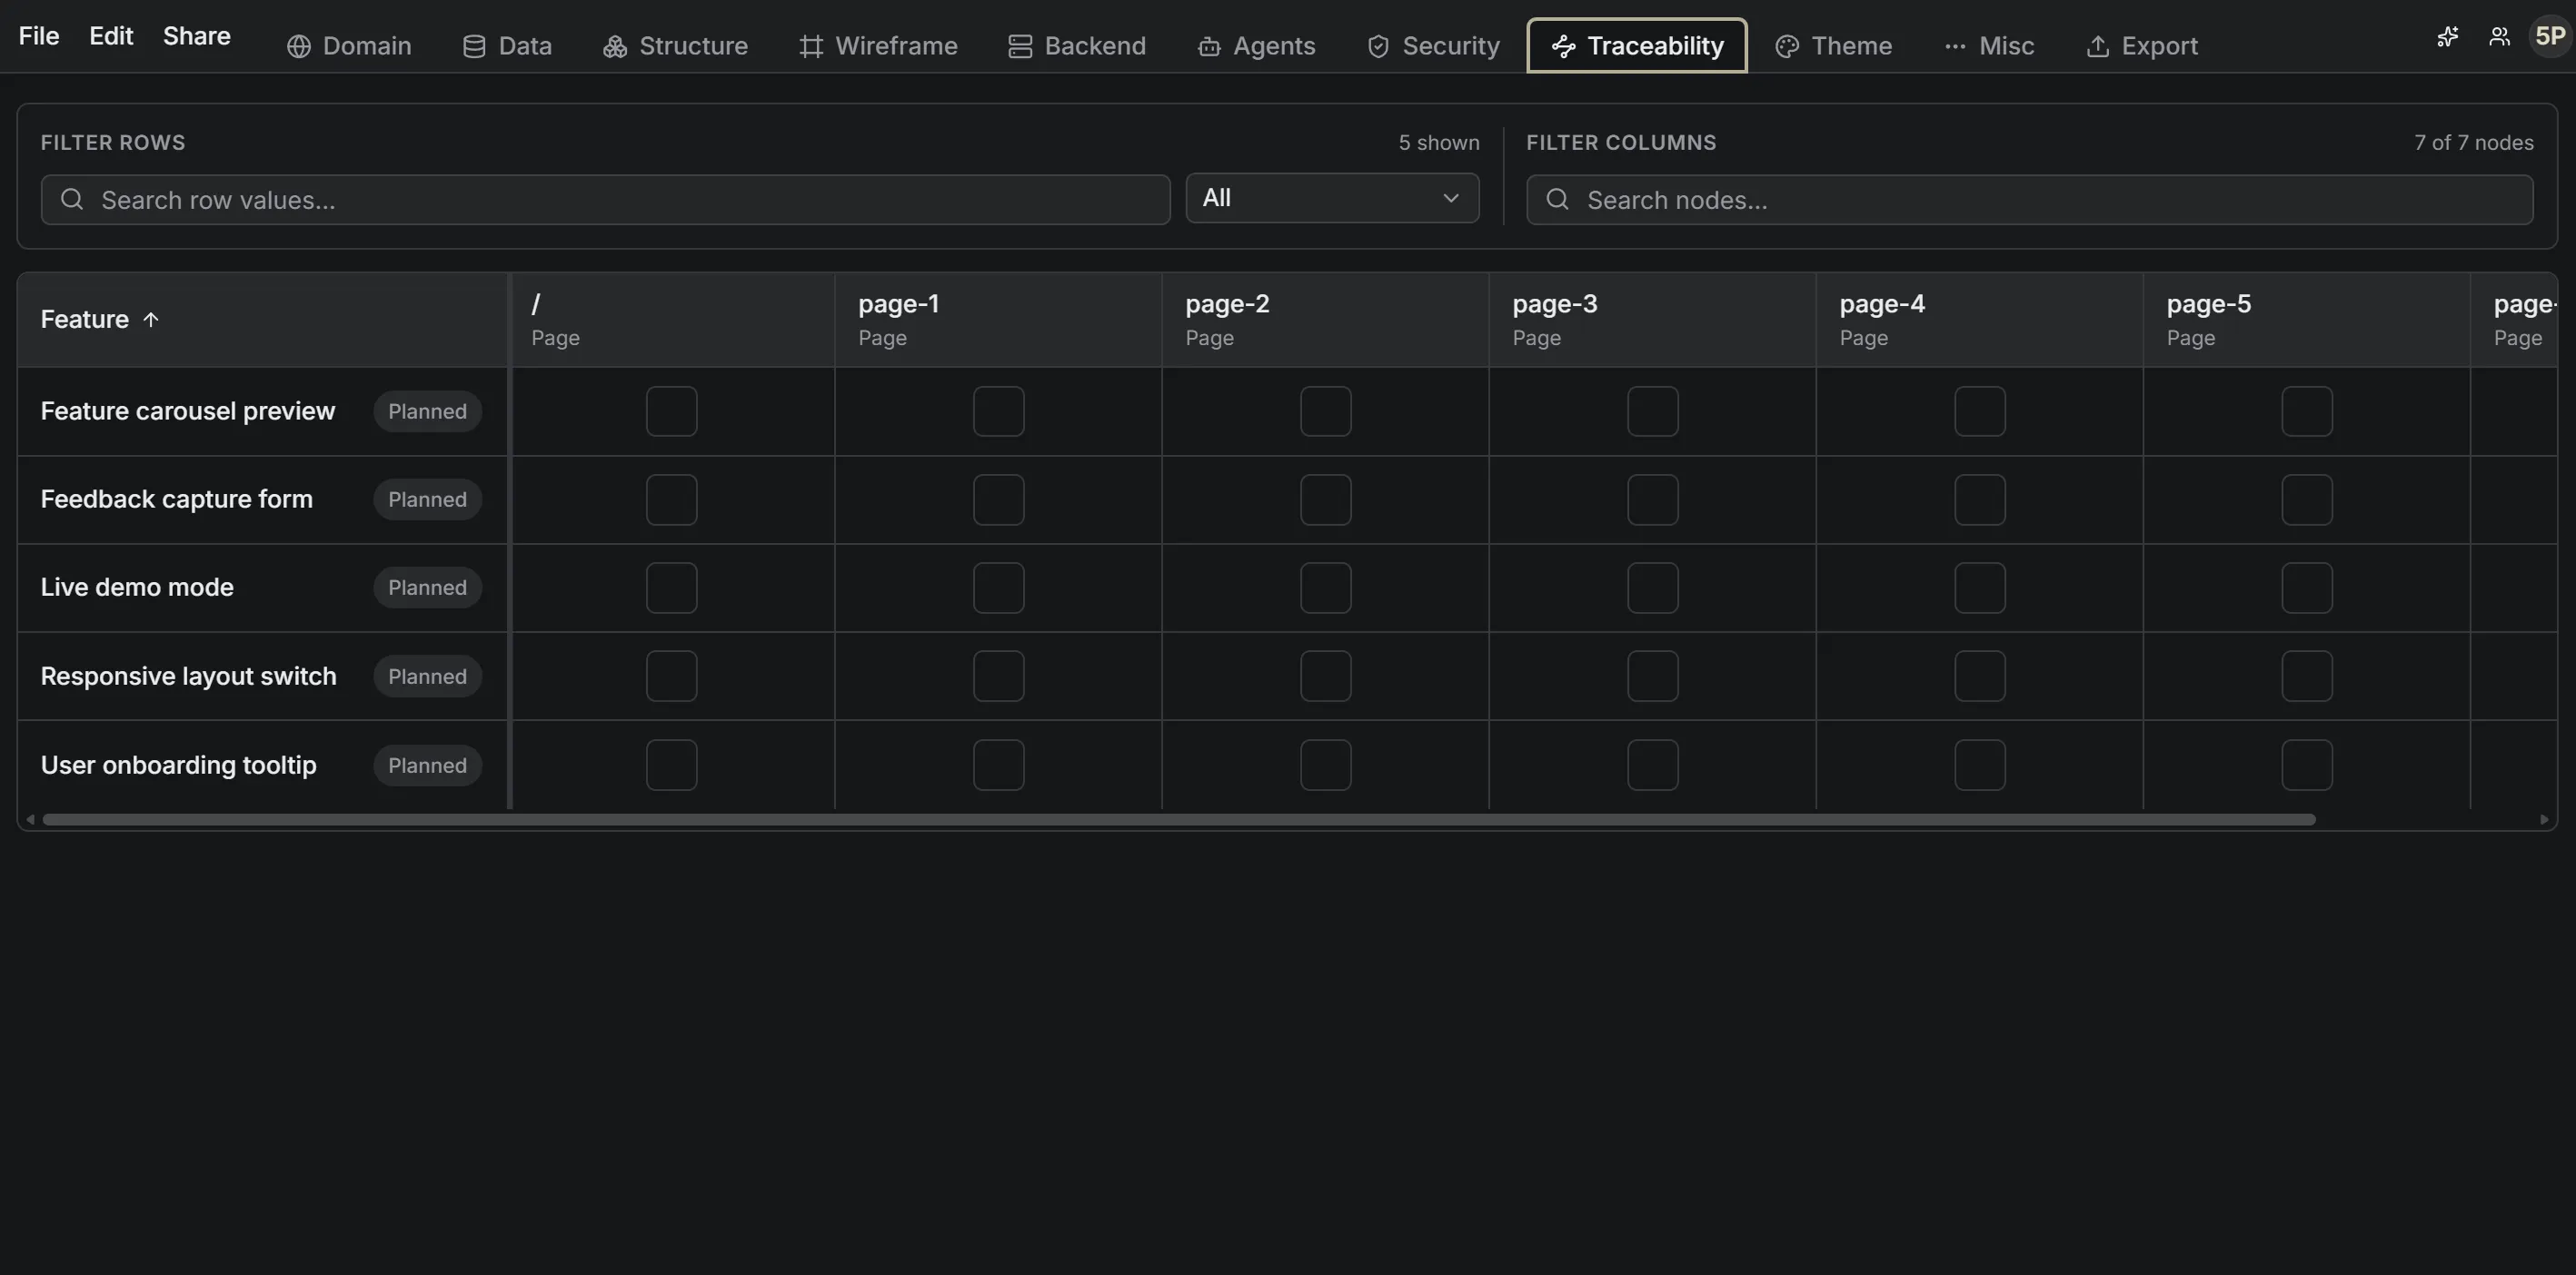The width and height of the screenshot is (2576, 1275).
Task: Check Feedback capture form for page-1
Action: 998,499
